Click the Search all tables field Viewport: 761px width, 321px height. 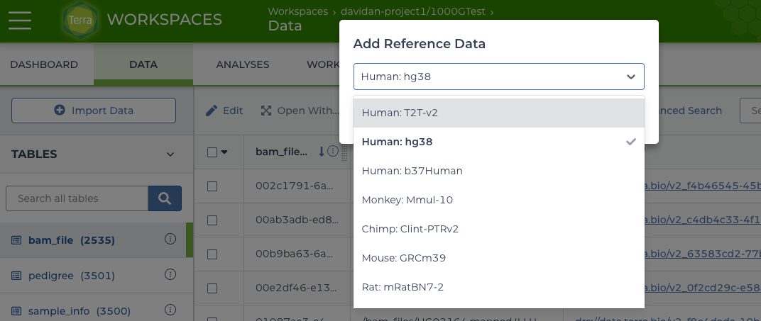[x=77, y=198]
